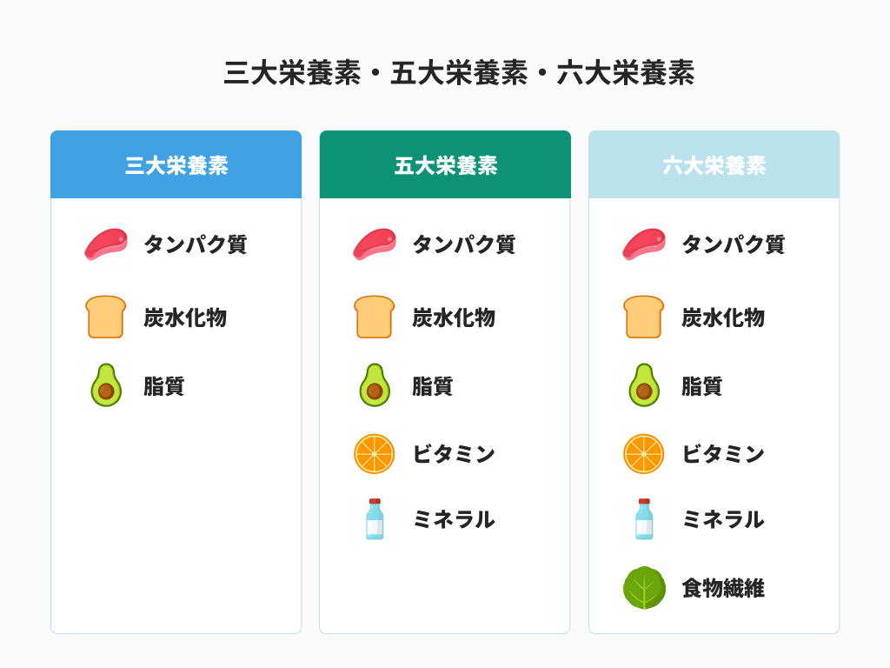Click the orange slice icon in 六大栄養素 column
The image size is (890, 668).
[x=644, y=454]
